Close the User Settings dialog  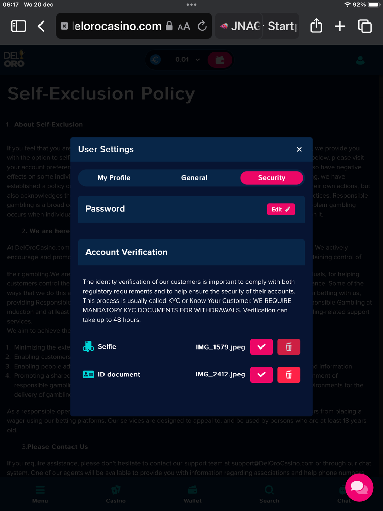pos(299,149)
